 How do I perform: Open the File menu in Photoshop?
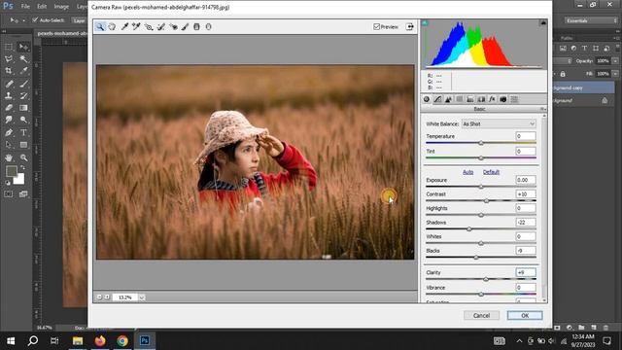[x=25, y=7]
